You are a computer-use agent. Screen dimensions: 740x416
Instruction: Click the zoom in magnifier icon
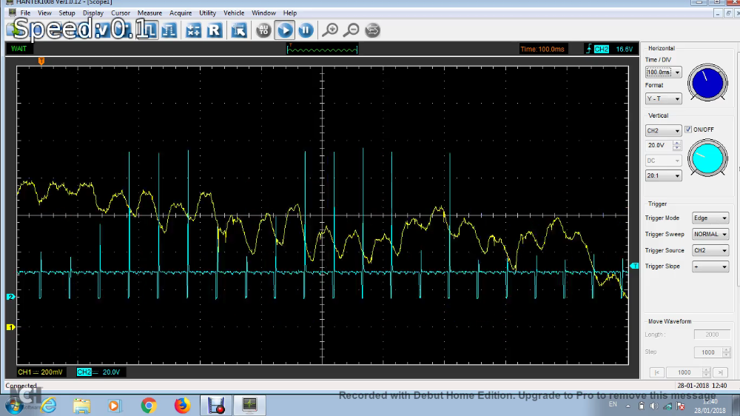[x=330, y=30]
